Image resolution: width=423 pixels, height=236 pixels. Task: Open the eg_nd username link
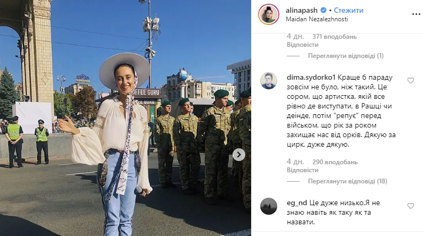click(x=297, y=203)
